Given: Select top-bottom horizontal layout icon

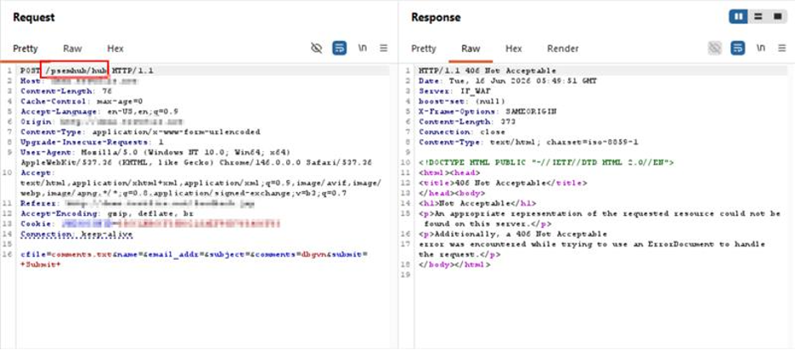Looking at the screenshot, I should [x=758, y=17].
